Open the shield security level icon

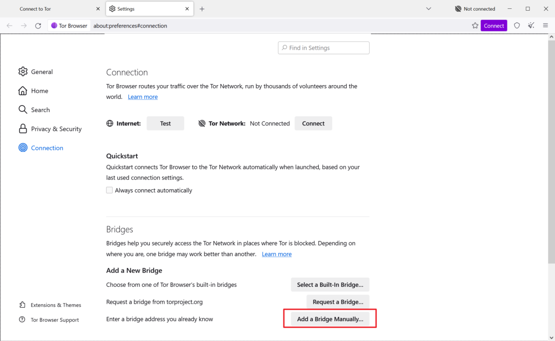click(517, 26)
